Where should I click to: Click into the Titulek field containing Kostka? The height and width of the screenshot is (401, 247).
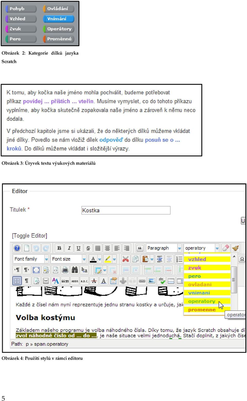[126, 210]
